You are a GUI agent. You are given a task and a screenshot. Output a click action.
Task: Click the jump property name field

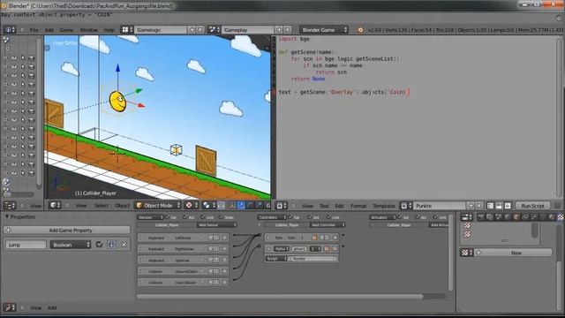tap(26, 245)
